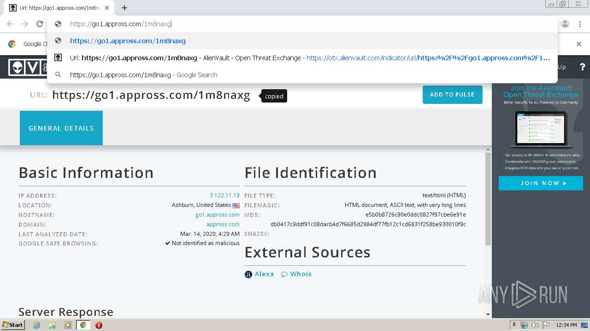Click the main URL heading text
This screenshot has width=590, height=331.
click(x=151, y=95)
